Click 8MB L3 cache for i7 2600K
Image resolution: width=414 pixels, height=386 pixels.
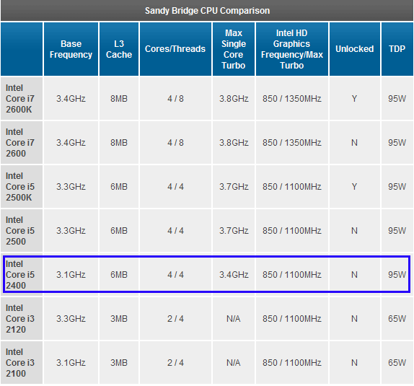point(119,99)
